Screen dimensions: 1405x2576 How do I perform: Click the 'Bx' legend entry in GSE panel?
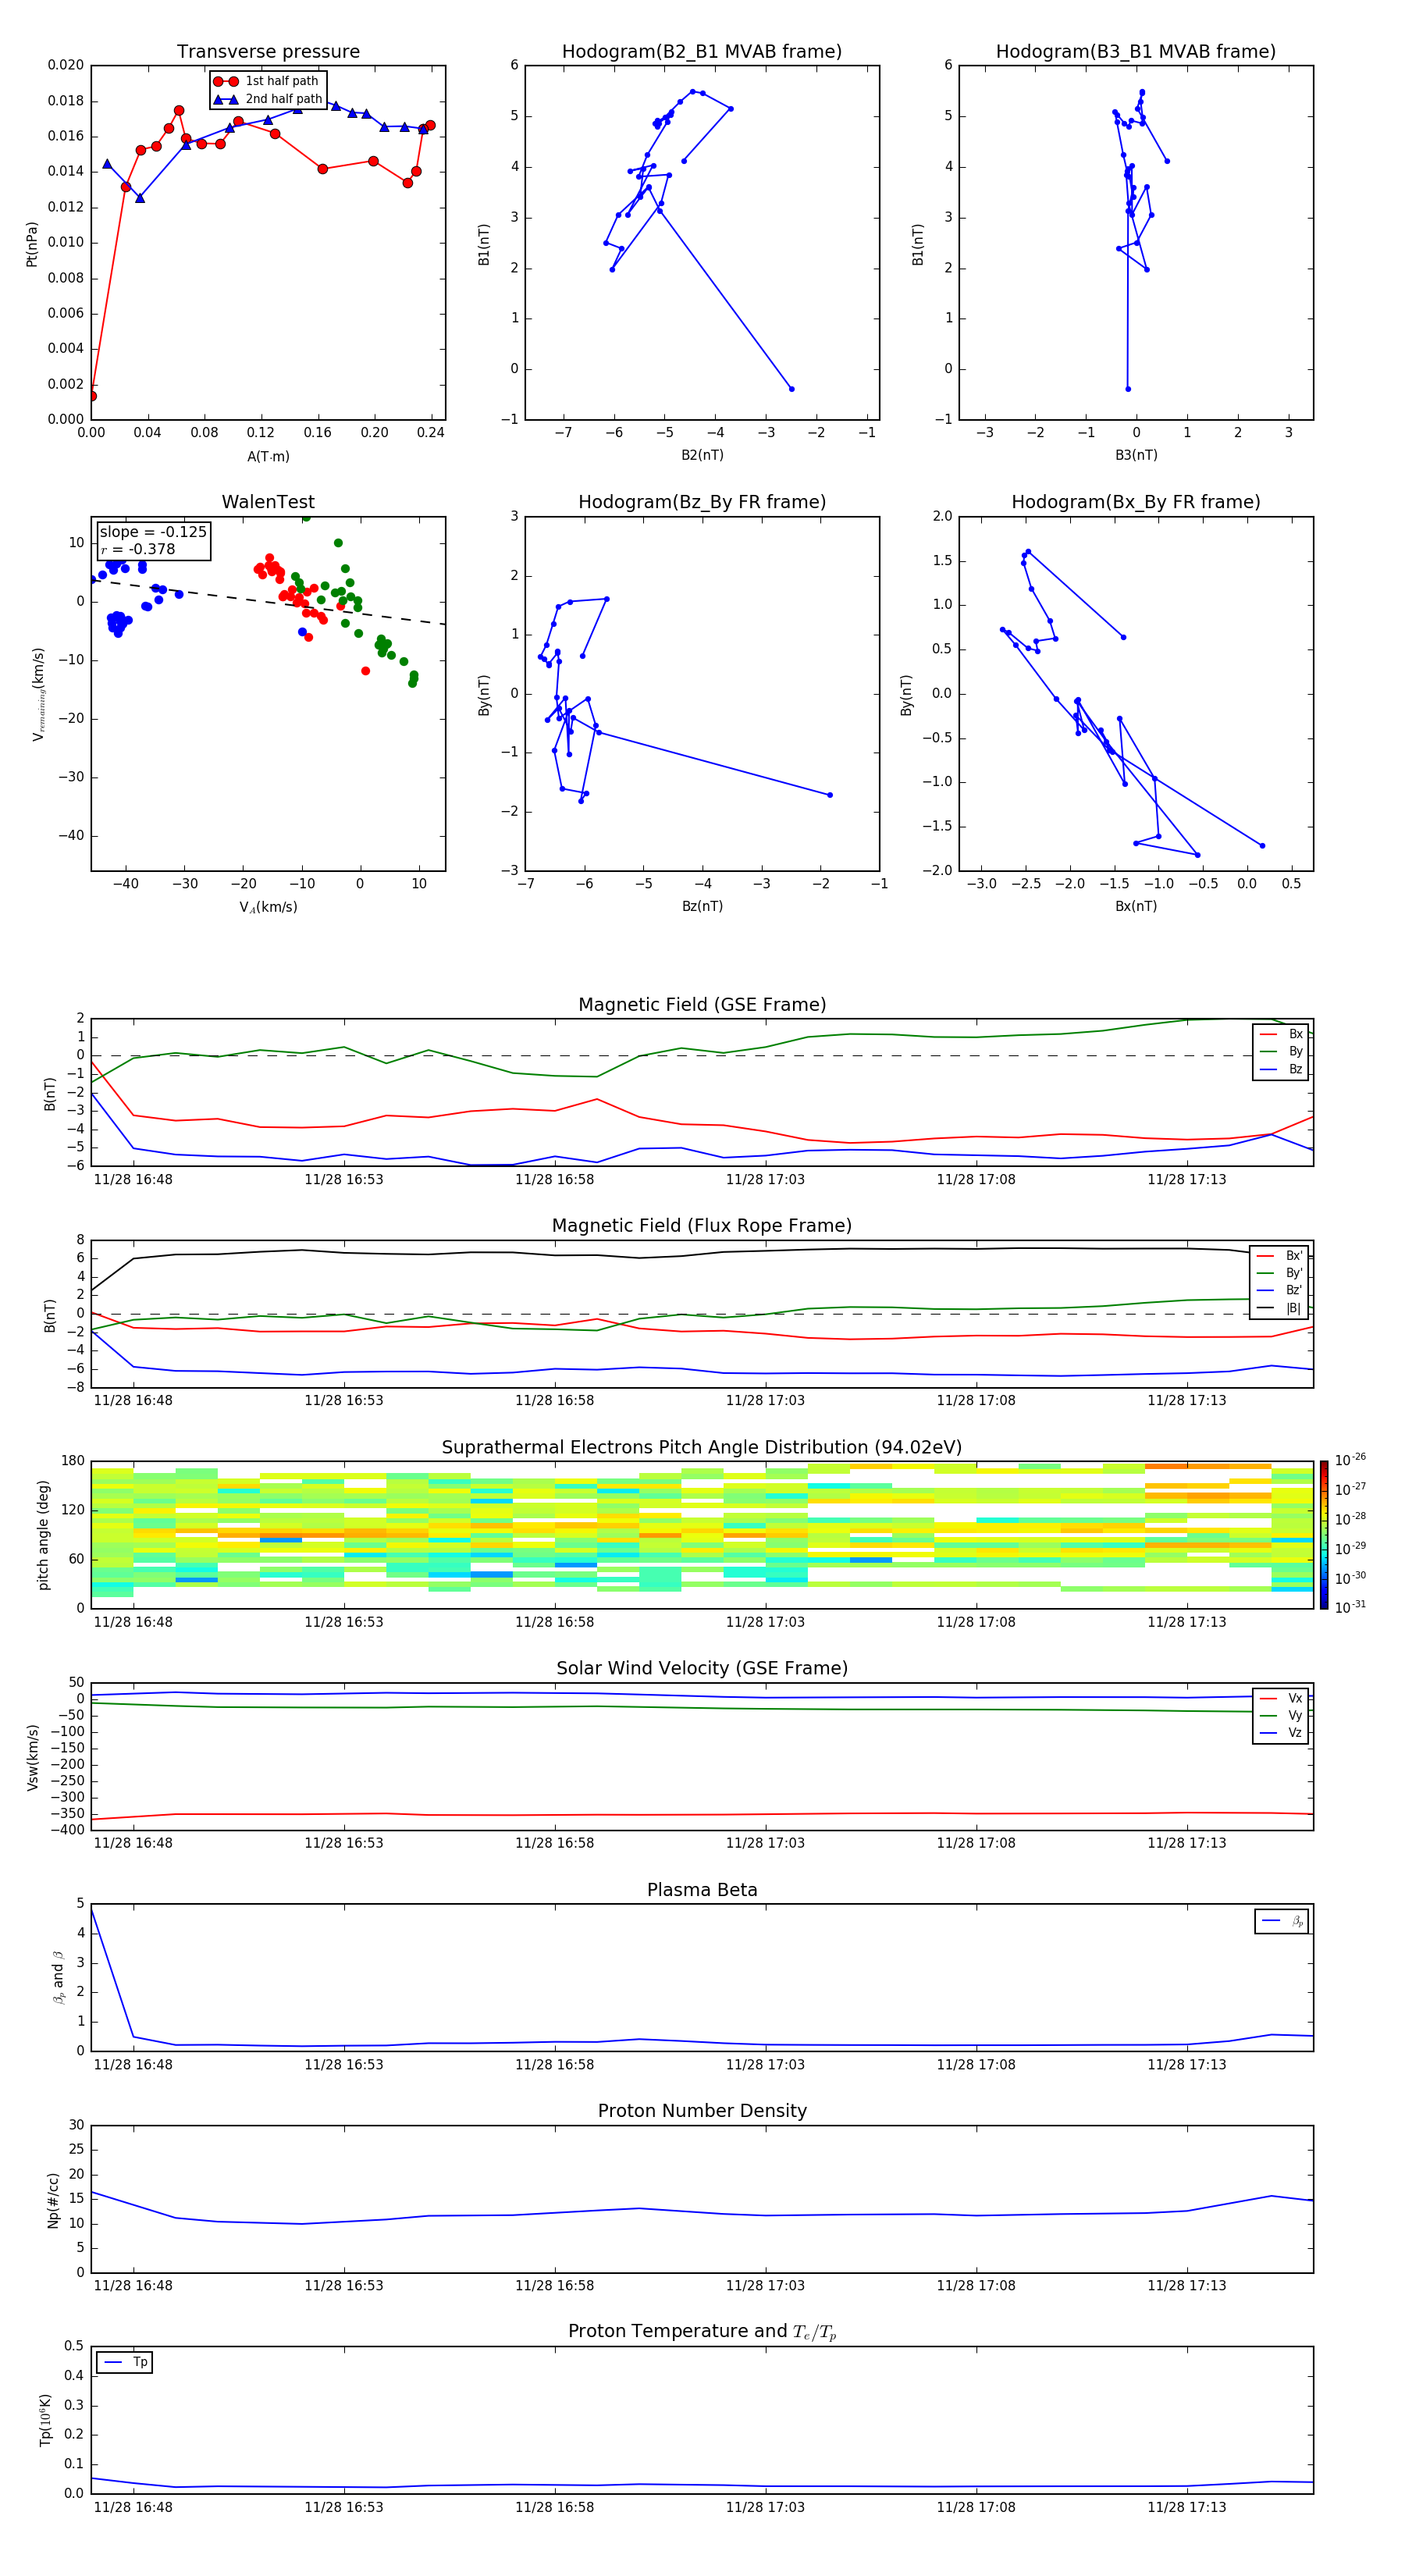point(1282,1034)
